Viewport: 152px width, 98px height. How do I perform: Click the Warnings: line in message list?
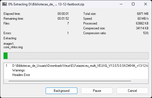point(19,70)
